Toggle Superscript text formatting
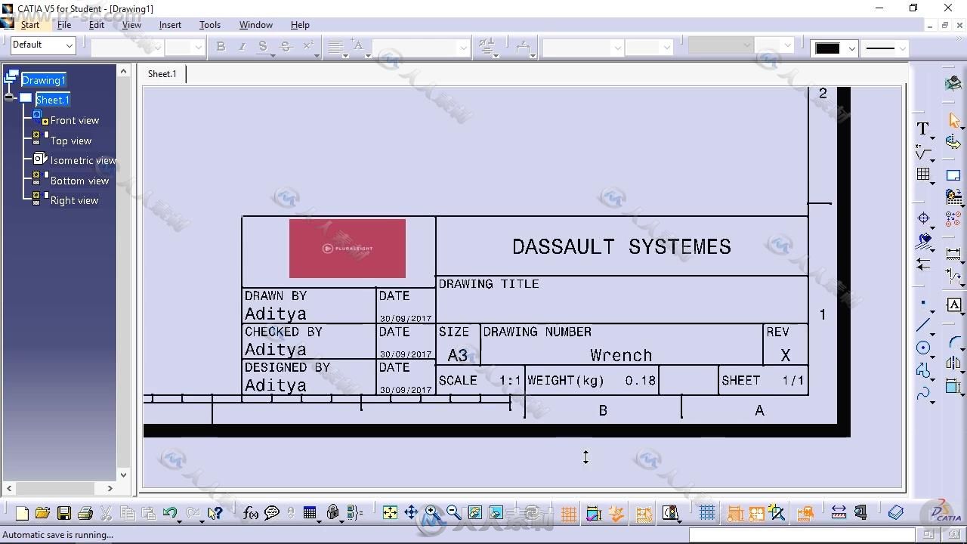The width and height of the screenshot is (967, 544). click(307, 47)
